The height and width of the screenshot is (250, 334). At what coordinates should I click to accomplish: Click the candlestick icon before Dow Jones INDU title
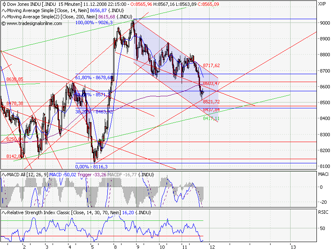(4, 4)
